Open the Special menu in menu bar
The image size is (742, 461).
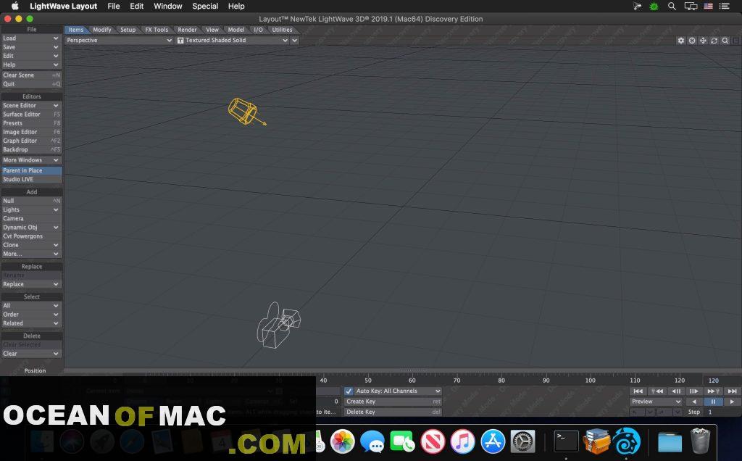(205, 6)
